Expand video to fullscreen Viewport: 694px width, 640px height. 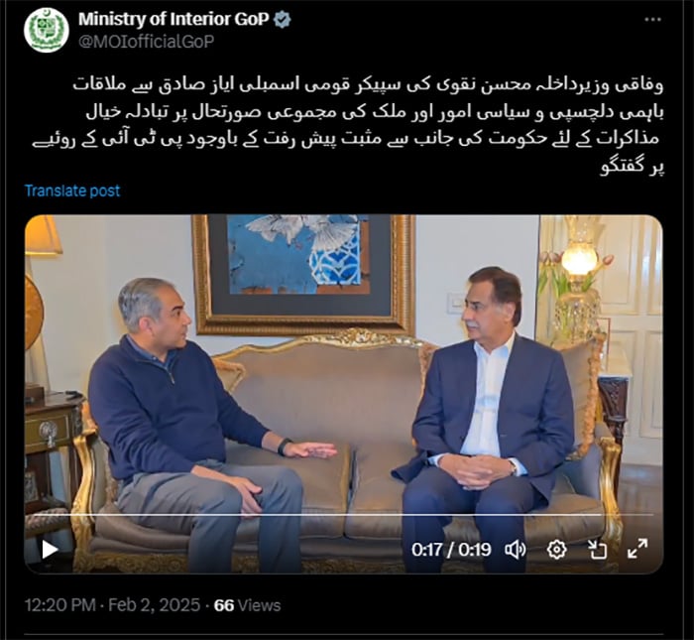[x=637, y=549]
